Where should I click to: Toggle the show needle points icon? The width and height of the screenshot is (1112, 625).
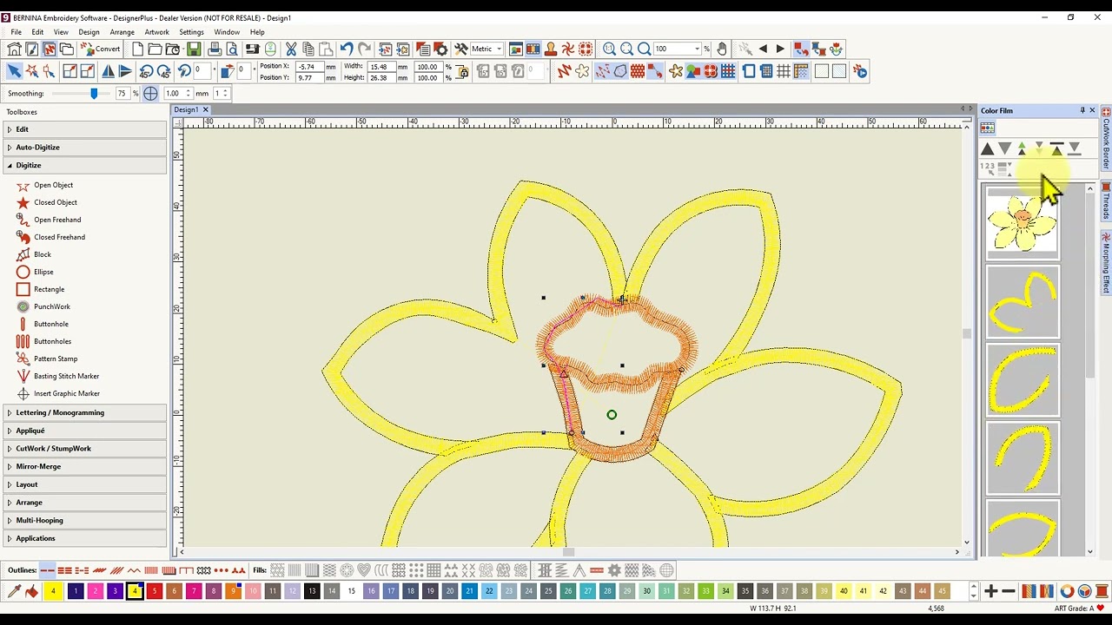click(601, 71)
